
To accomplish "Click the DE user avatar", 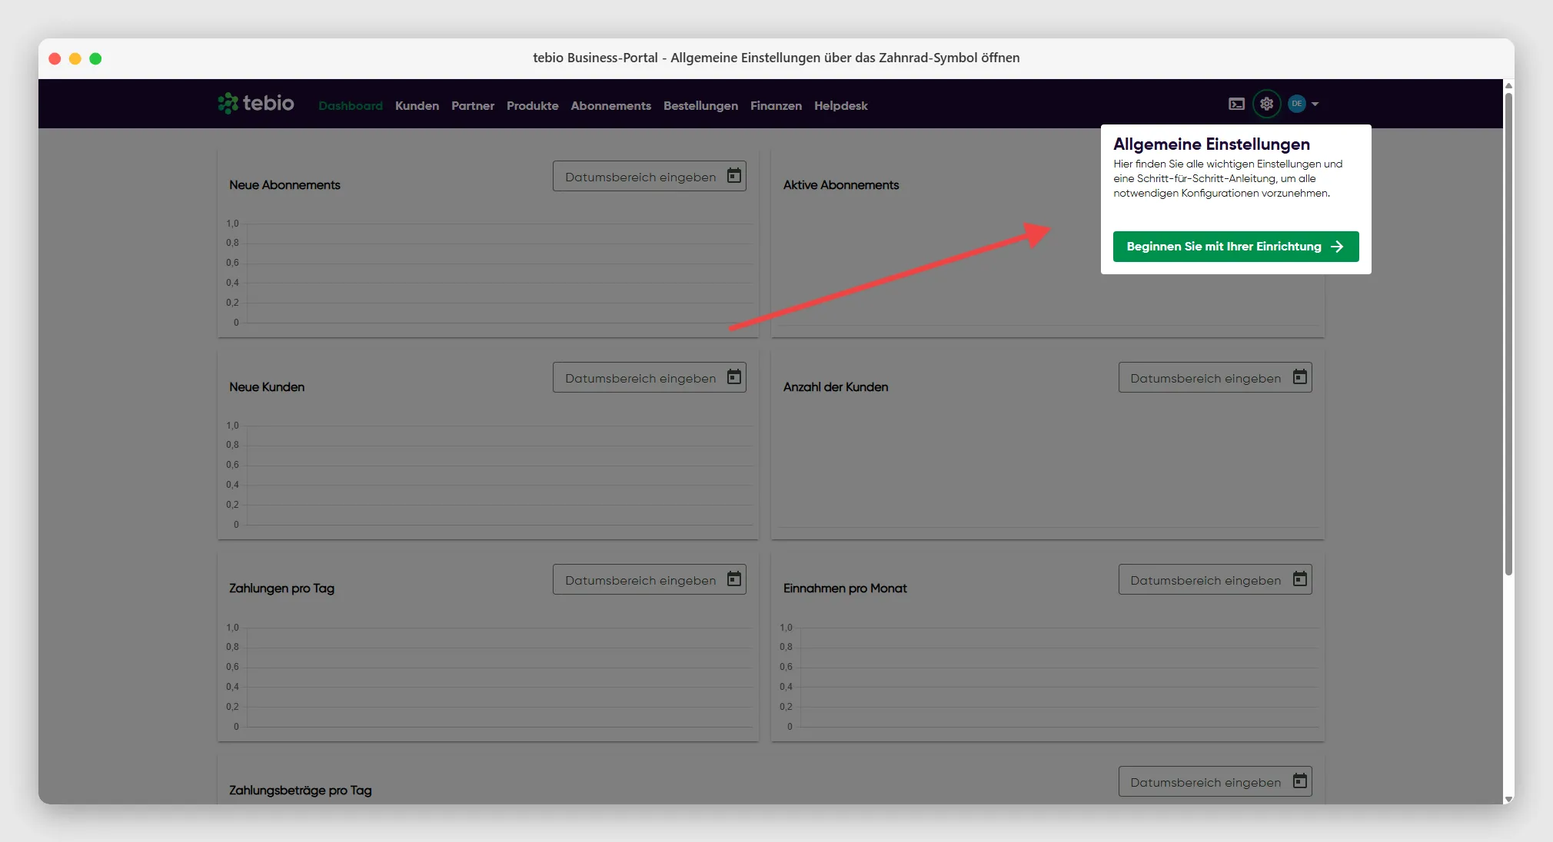I will tap(1297, 104).
